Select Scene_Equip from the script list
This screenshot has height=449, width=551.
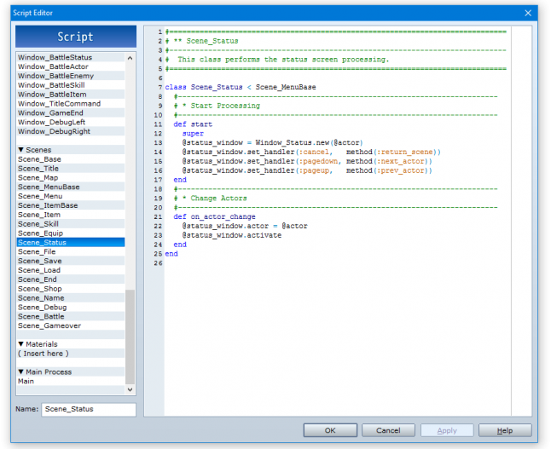tap(39, 233)
